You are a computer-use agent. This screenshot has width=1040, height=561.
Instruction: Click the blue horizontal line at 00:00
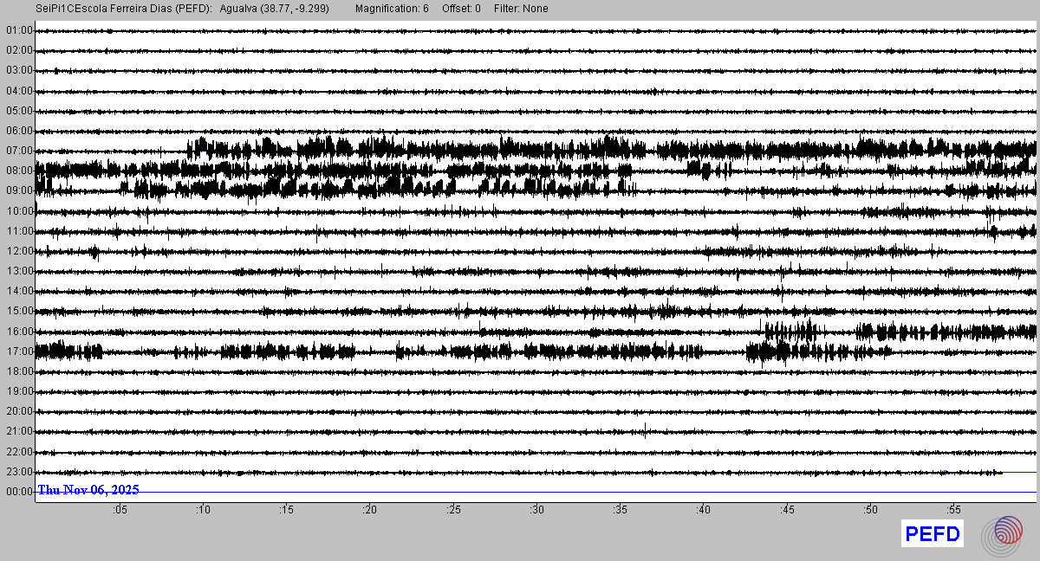(x=607, y=493)
